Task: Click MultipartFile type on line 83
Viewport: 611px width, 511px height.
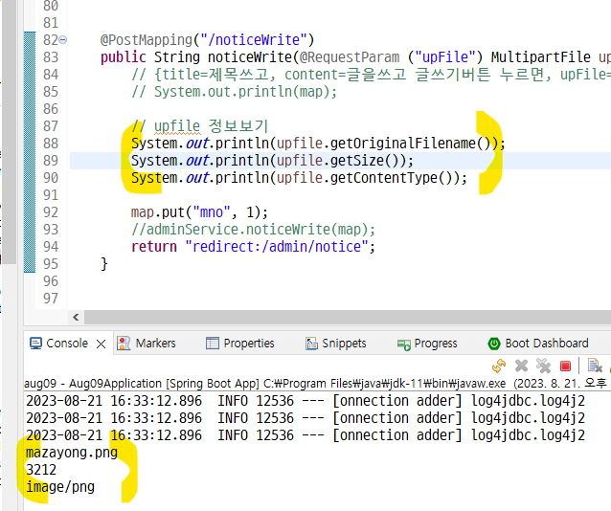Action: 540,57
